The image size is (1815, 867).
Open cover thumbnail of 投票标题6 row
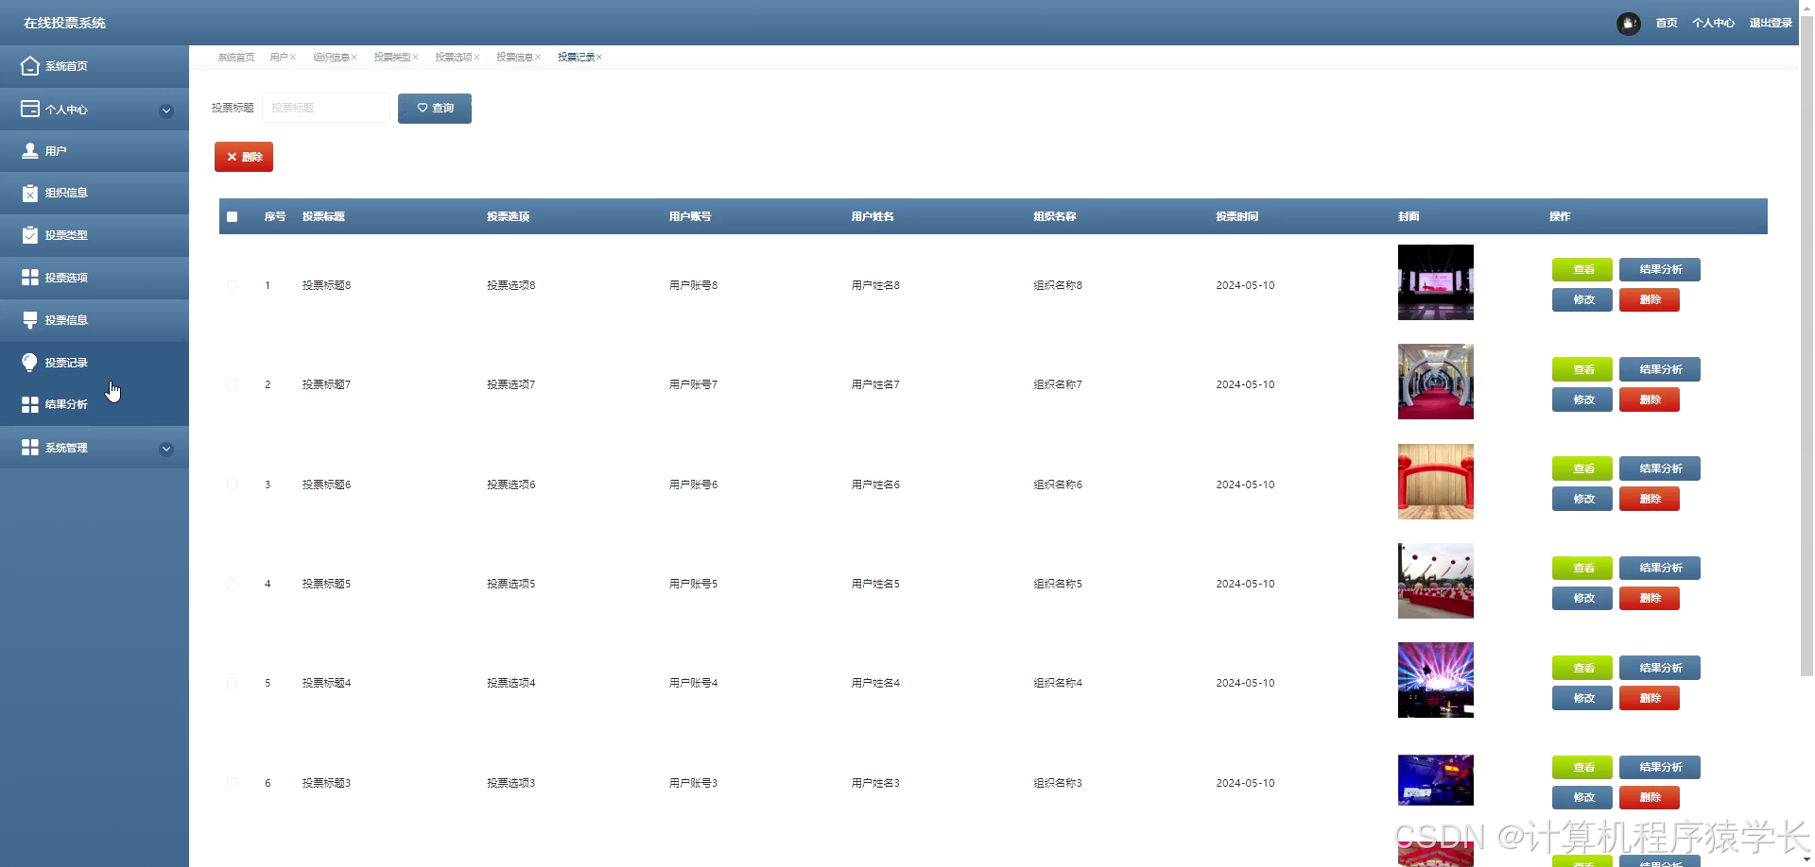tap(1436, 482)
